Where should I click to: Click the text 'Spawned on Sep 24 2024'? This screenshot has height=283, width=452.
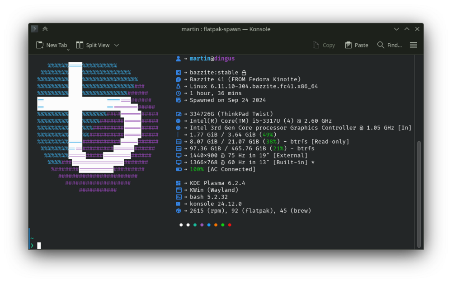click(228, 100)
